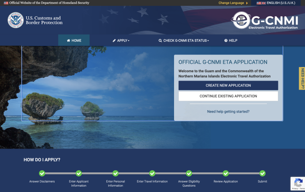Open the HELP menu item
Viewport: 305px width, 192px height.
tap(231, 41)
